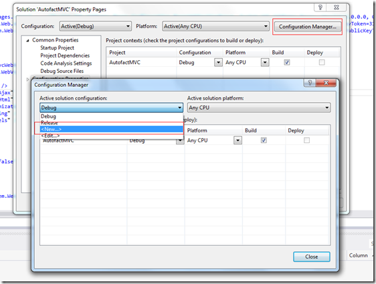Close the Property Pages window

pos(337,7)
